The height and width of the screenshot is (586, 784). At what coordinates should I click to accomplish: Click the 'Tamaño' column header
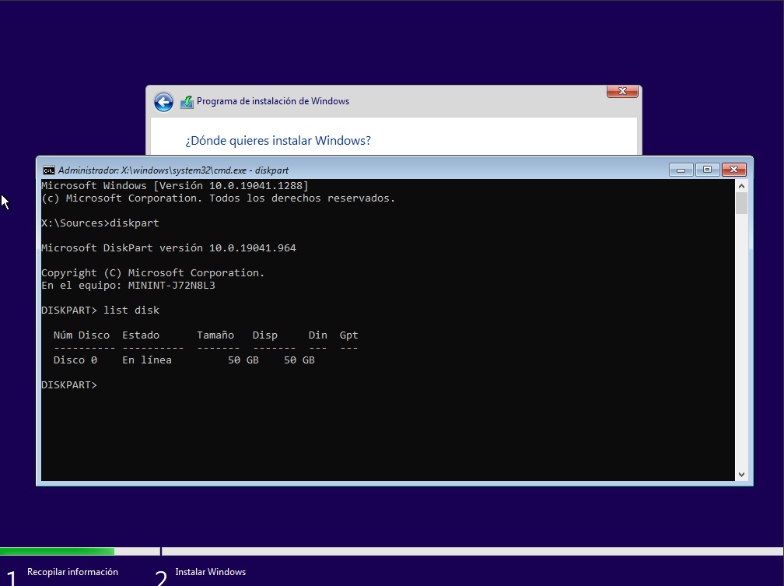click(215, 335)
